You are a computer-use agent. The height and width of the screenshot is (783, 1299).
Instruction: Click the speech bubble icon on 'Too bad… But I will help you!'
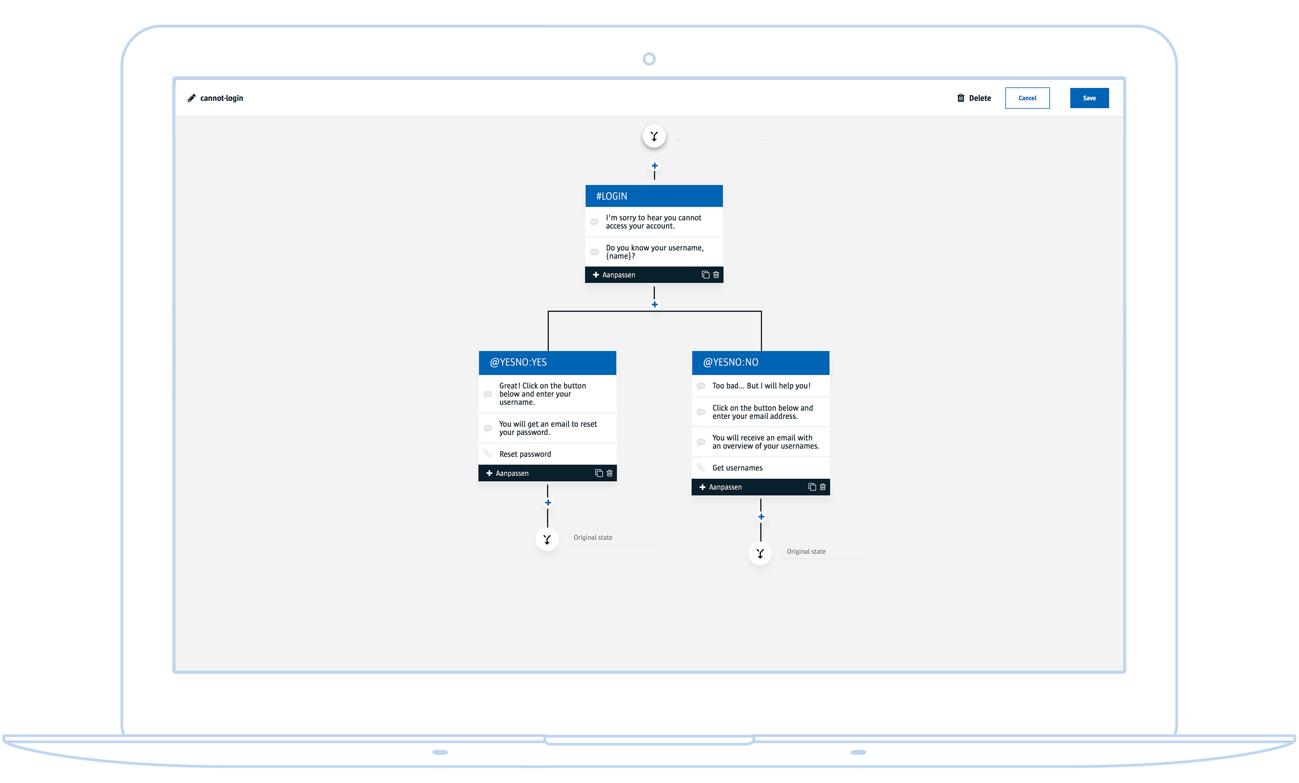[701, 386]
